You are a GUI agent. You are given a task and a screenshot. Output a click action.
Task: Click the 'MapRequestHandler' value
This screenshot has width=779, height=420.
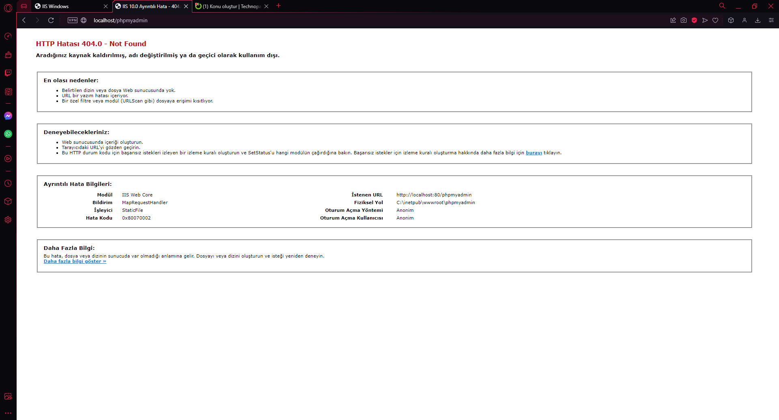[145, 203]
